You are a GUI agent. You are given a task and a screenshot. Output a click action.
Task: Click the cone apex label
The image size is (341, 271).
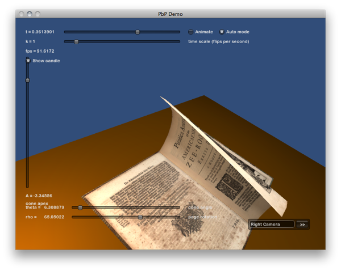coord(37,204)
